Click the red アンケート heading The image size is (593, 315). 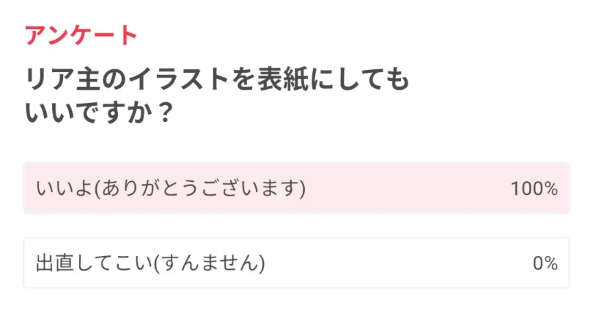[x=81, y=35]
